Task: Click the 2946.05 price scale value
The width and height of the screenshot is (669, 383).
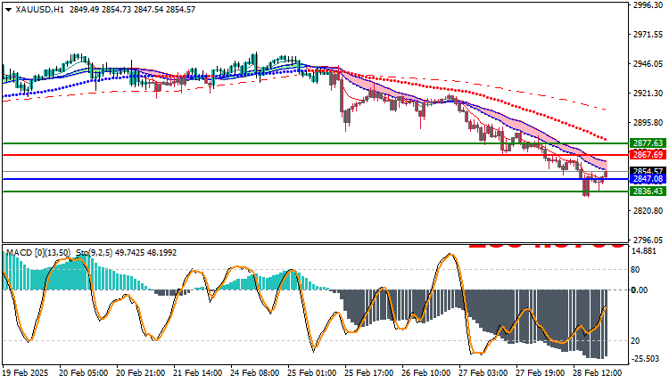Action: (648, 63)
